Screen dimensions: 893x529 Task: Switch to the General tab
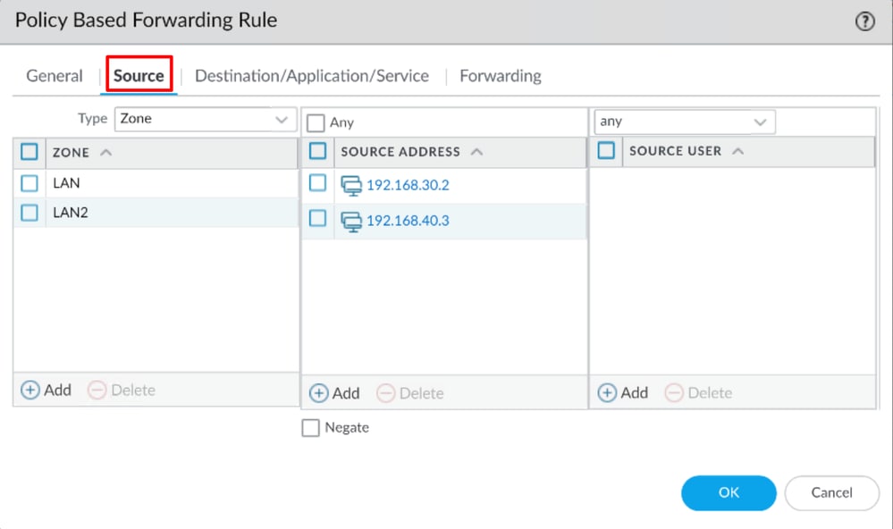55,76
